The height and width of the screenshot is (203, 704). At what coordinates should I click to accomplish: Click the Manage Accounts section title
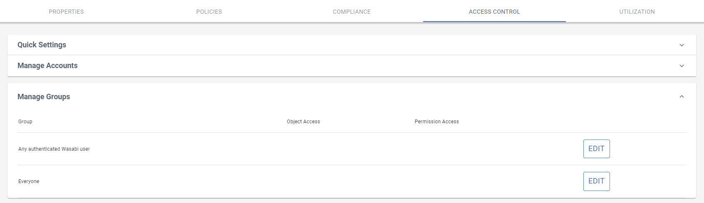pyautogui.click(x=47, y=66)
